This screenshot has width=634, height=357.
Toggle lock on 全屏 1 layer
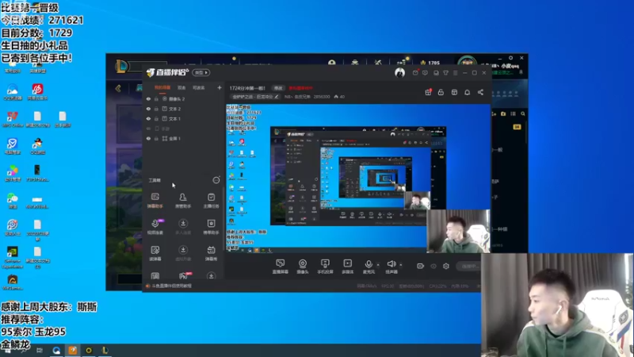156,138
